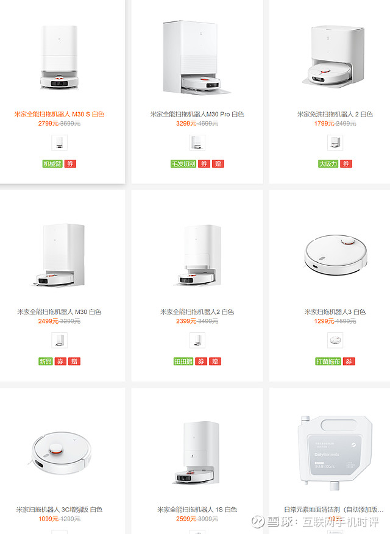This screenshot has width=390, height=534.
Task: Select the 扫拖机器人3 white variant thumbnail
Action: [335, 340]
